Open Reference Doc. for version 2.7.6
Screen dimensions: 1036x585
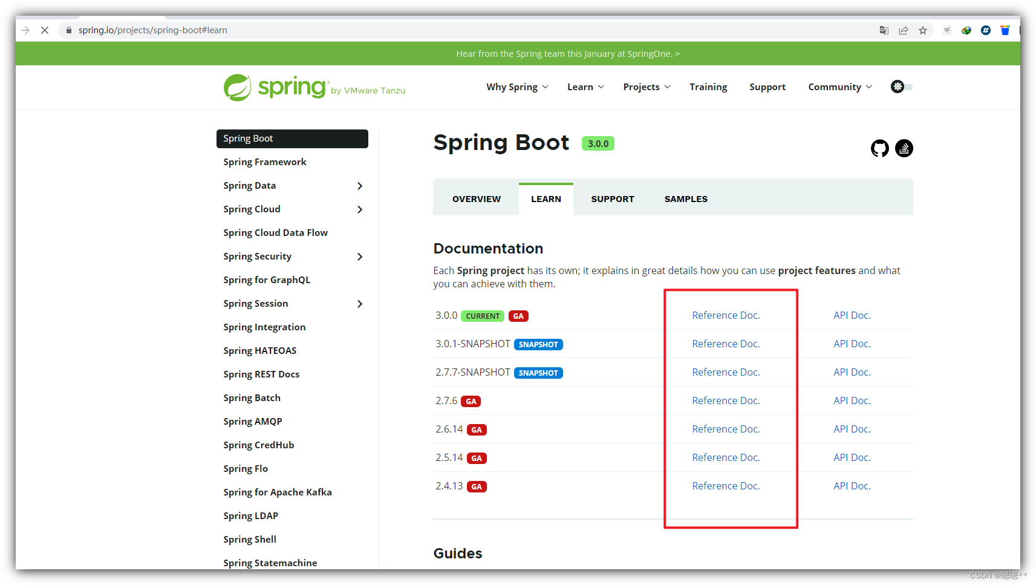pos(726,400)
